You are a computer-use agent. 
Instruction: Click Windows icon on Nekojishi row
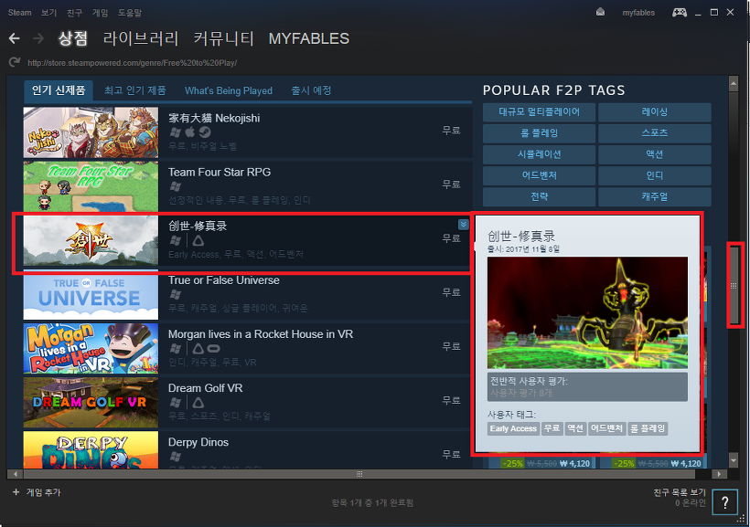click(176, 132)
